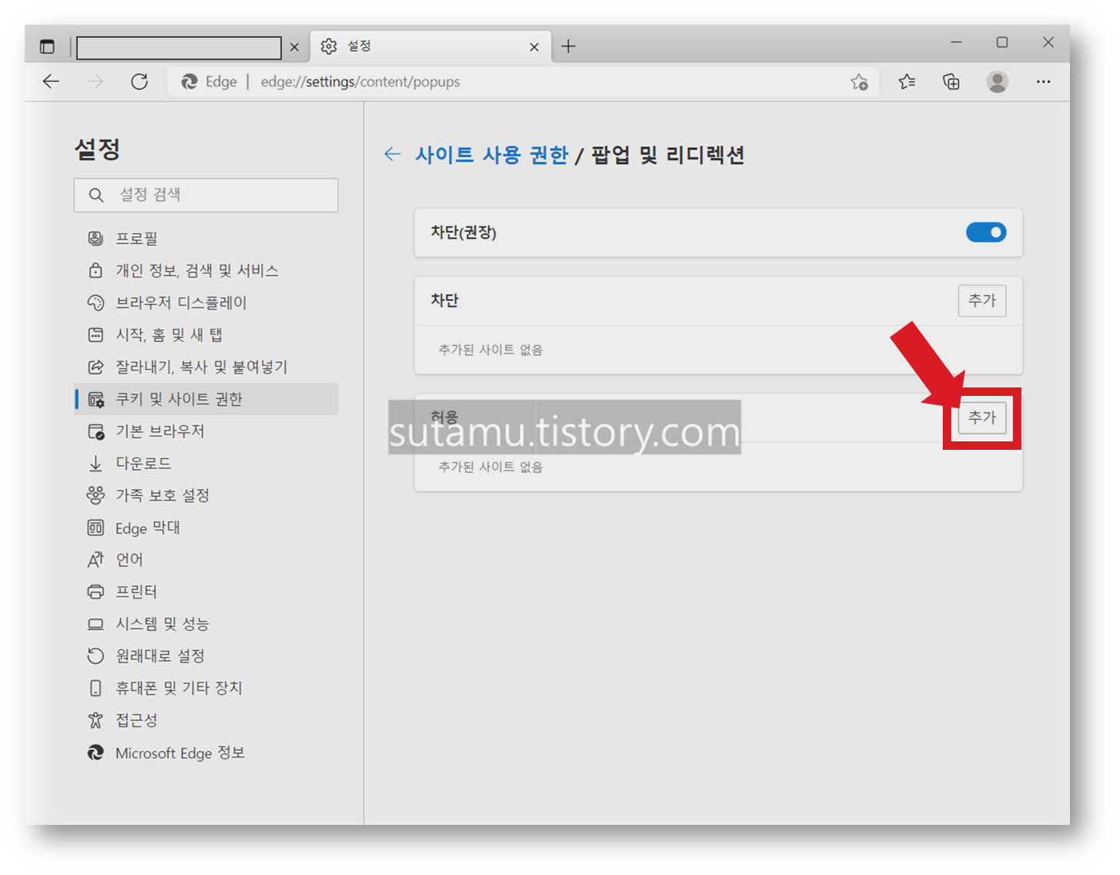Click the browser Forward arrow button
The image size is (1120, 875).
[x=96, y=82]
